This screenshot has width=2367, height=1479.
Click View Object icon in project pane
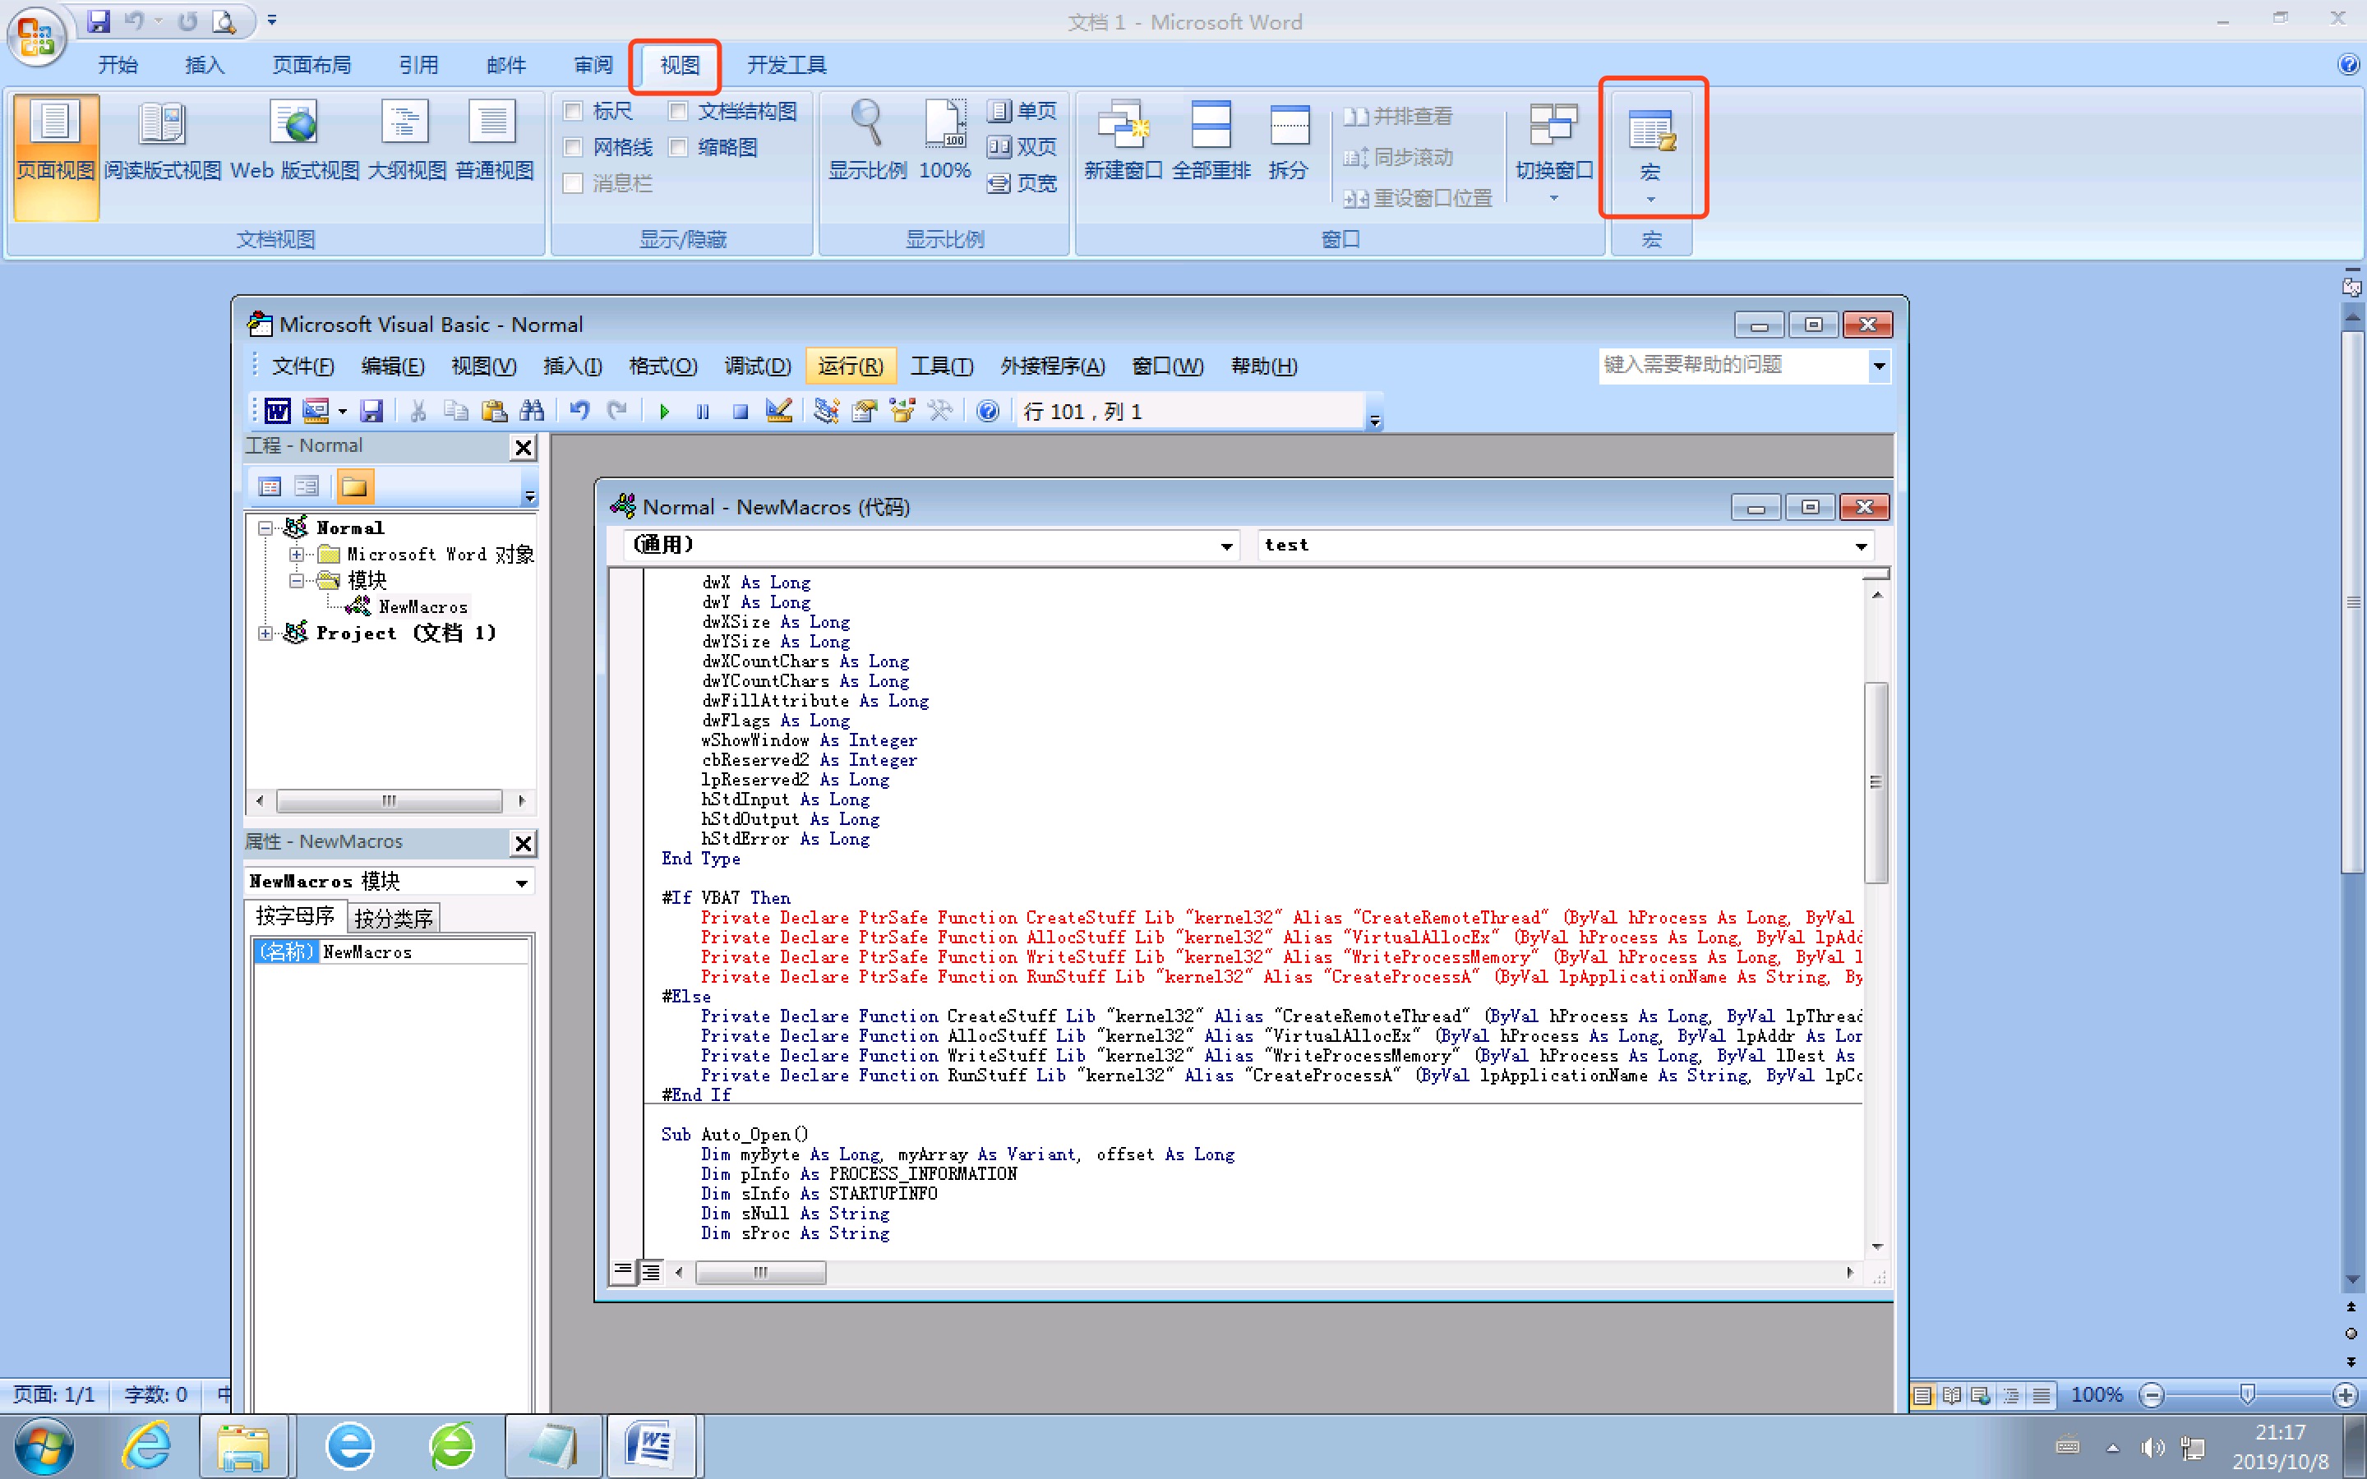(307, 486)
